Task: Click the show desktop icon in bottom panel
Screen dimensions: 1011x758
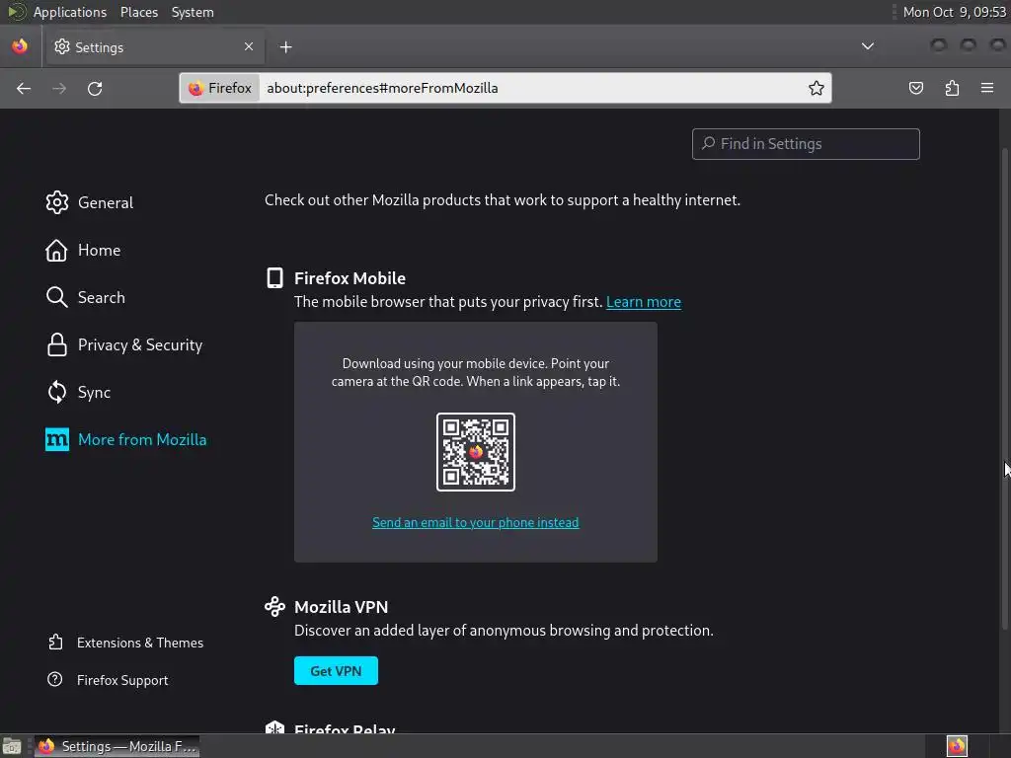Action: [12, 746]
